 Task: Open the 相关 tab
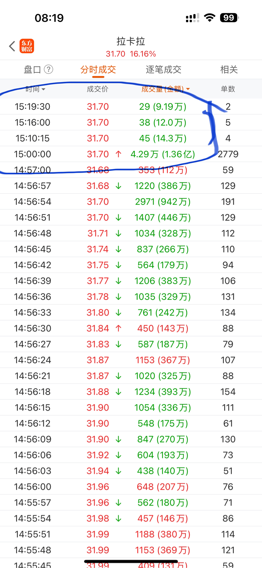tap(229, 70)
